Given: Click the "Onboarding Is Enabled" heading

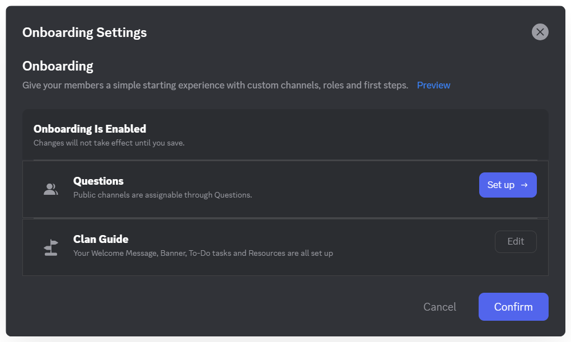Looking at the screenshot, I should 90,129.
